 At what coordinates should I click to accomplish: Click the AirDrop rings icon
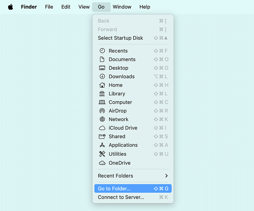pyautogui.click(x=102, y=111)
